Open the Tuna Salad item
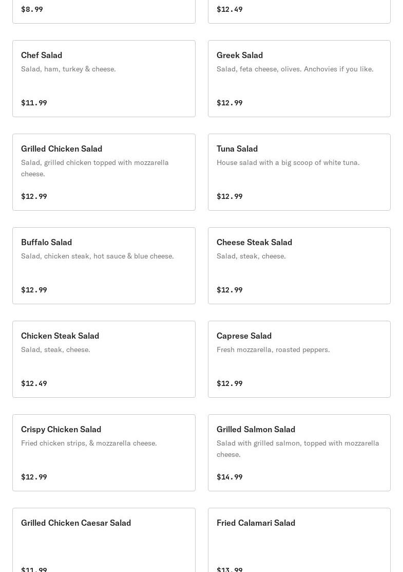The width and height of the screenshot is (403, 572). click(299, 172)
